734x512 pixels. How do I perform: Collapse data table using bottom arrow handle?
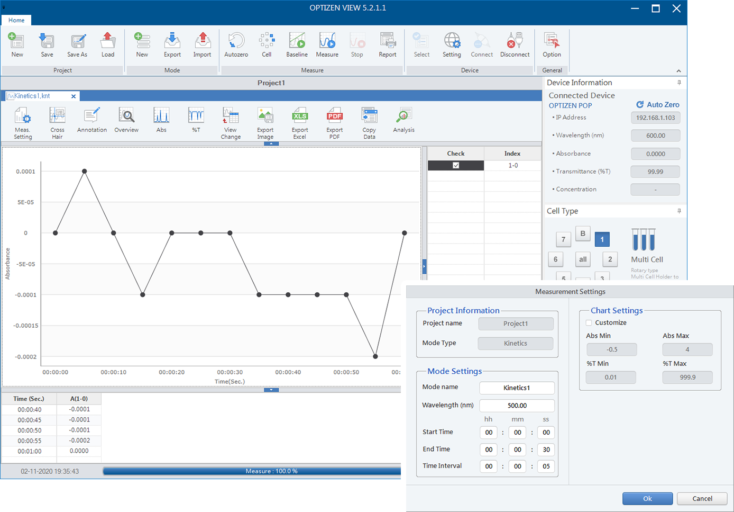point(271,390)
